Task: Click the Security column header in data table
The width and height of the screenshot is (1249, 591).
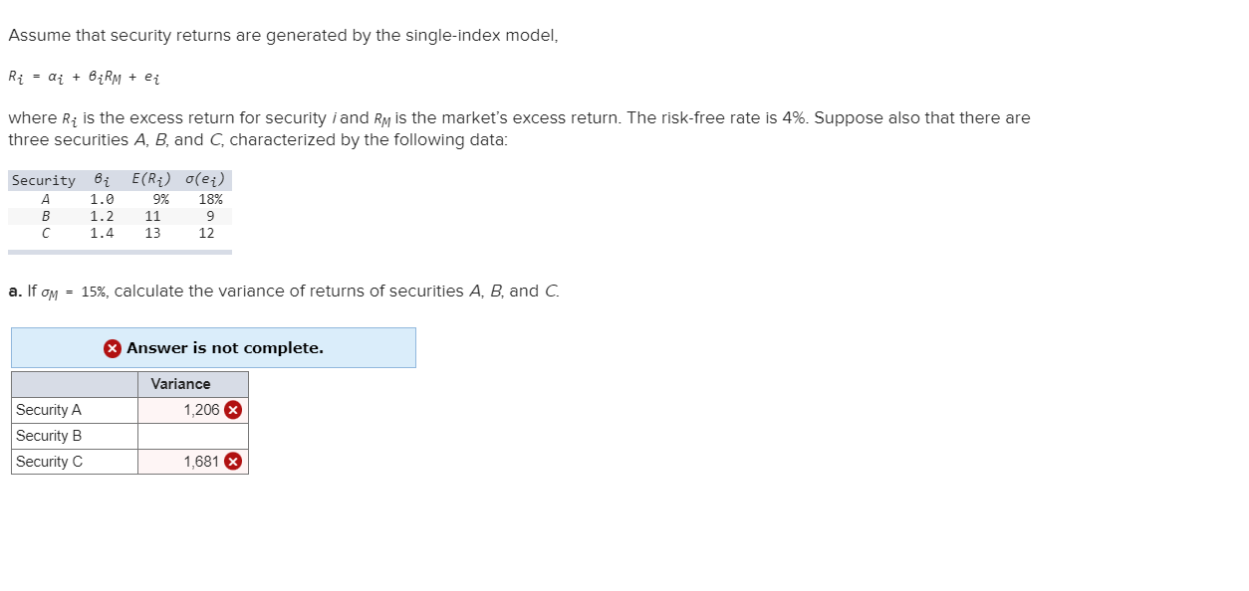Action: point(43,180)
